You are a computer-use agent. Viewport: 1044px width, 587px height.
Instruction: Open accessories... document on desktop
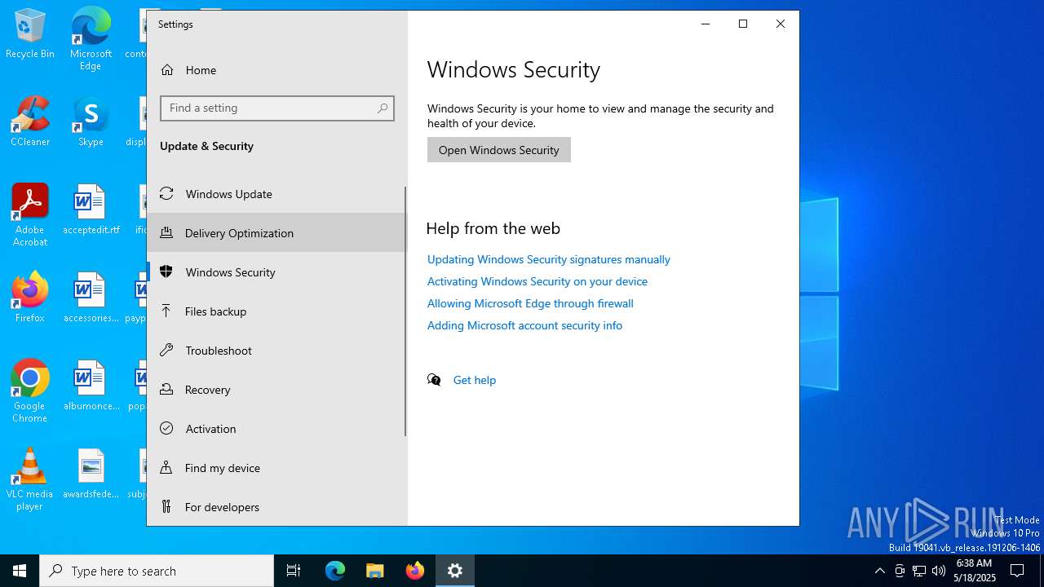(x=91, y=298)
